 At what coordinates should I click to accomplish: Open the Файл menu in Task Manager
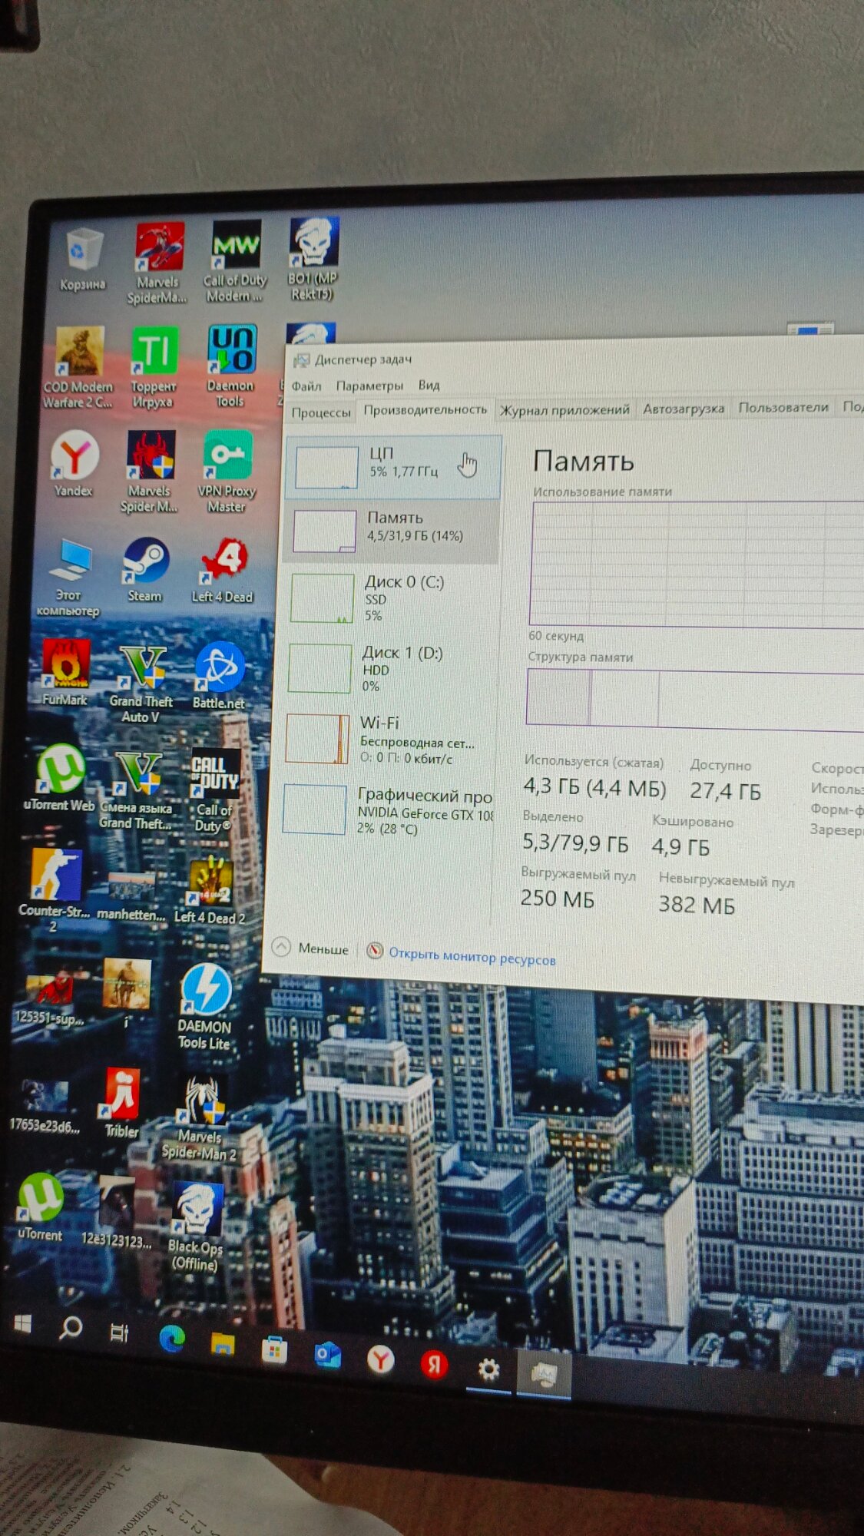click(x=306, y=386)
